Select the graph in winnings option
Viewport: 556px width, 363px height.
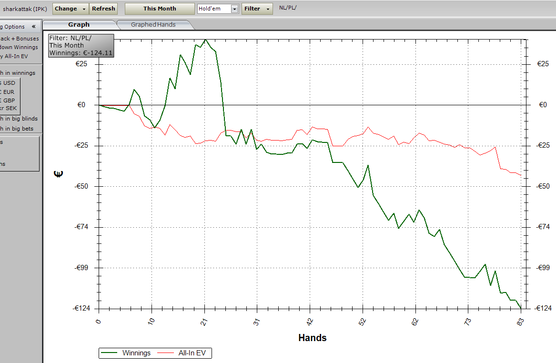(x=18, y=73)
